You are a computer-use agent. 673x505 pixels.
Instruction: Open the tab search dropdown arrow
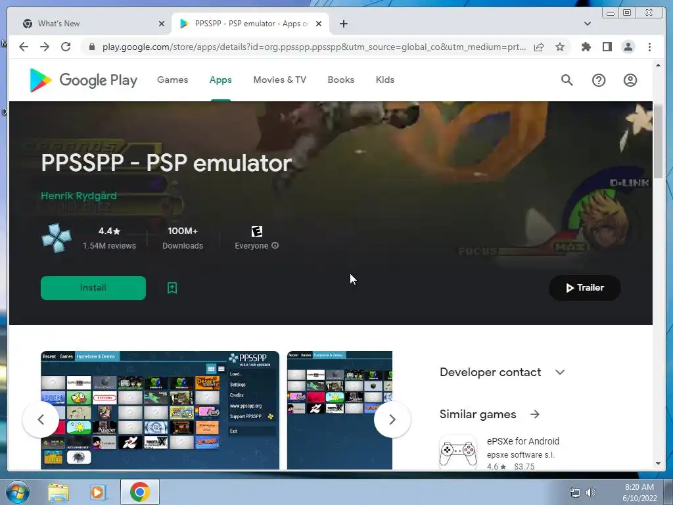pos(587,24)
